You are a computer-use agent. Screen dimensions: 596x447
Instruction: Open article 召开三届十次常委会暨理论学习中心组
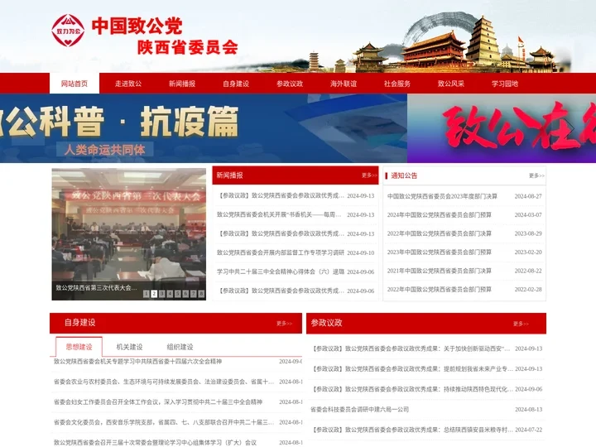pyautogui.click(x=155, y=442)
